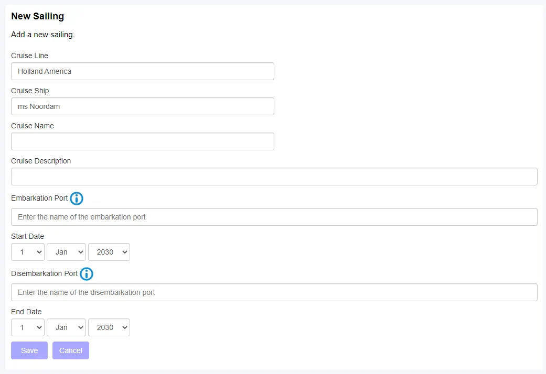
Task: Click the Cruise Ship field with ms Noordam
Action: (x=143, y=106)
